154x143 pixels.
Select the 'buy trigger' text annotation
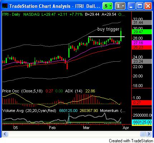point(108,29)
